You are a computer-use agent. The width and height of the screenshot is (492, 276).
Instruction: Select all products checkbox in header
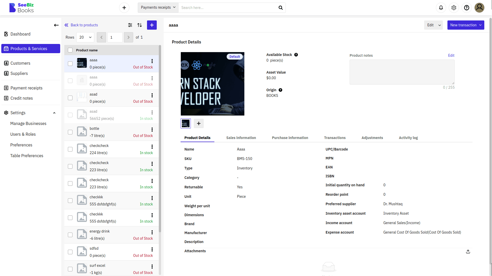point(70,50)
